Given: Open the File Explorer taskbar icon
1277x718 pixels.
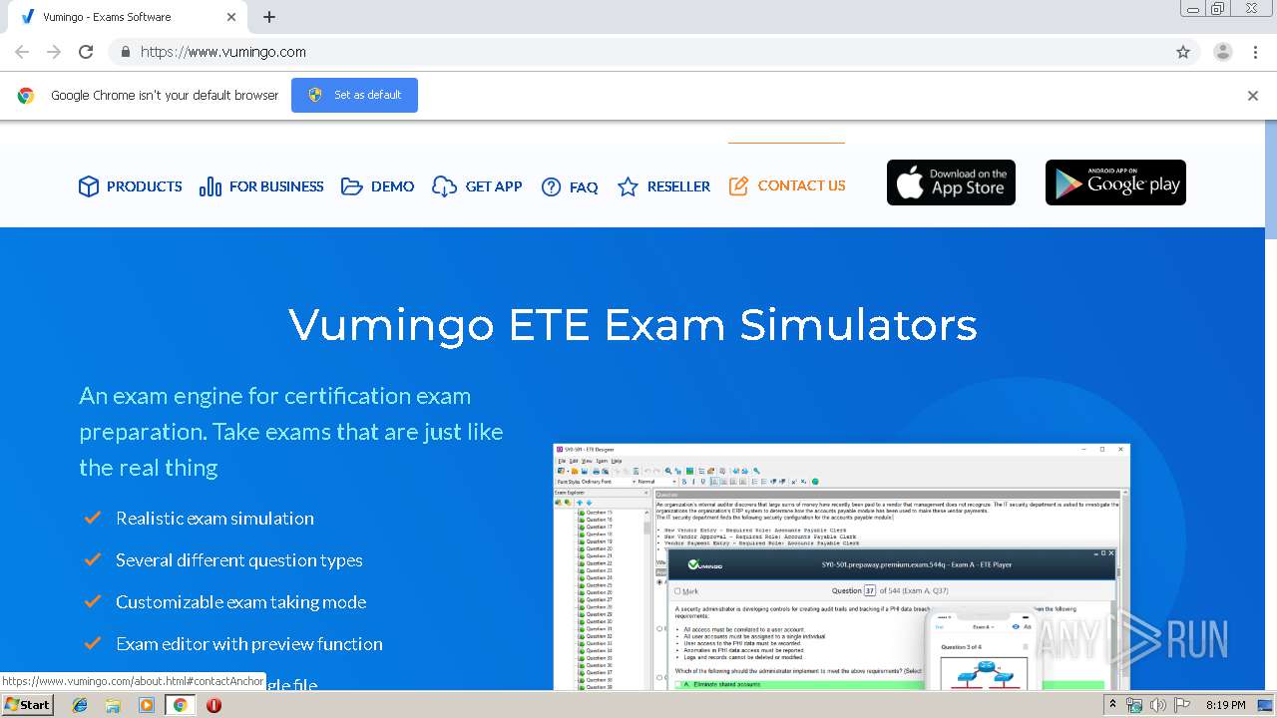Looking at the screenshot, I should pyautogui.click(x=113, y=705).
